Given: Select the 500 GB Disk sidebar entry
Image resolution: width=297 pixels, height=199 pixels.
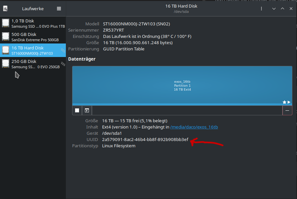Looking at the screenshot, I should pyautogui.click(x=33, y=36).
